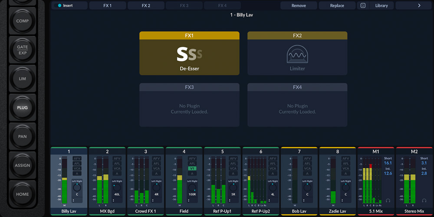Click the Replace button
This screenshot has height=217, width=434.
point(337,6)
